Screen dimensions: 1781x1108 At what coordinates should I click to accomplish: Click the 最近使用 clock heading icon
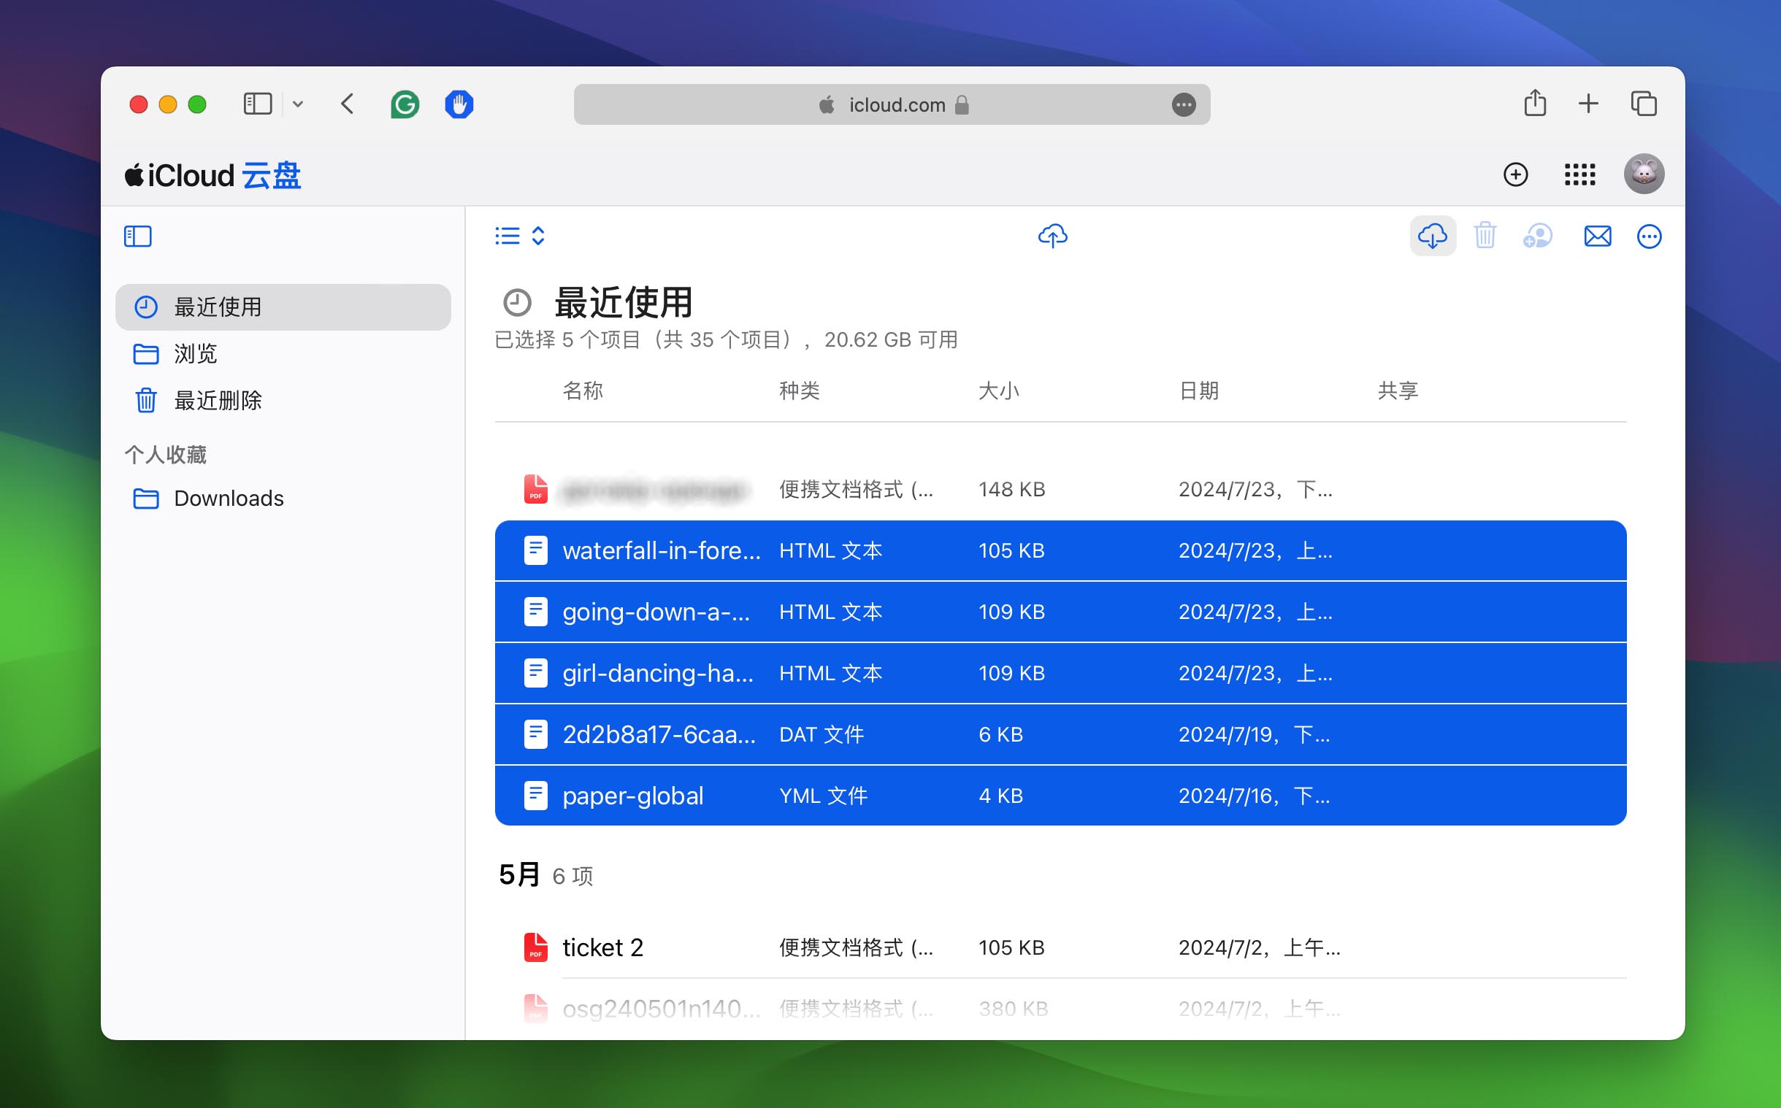click(517, 302)
